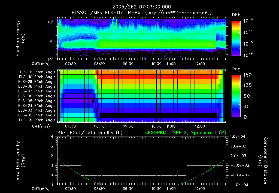Screen dimensions: 279x193
Task: Select the ELS-07 Pitch Angle row label
Action: click(37, 91)
